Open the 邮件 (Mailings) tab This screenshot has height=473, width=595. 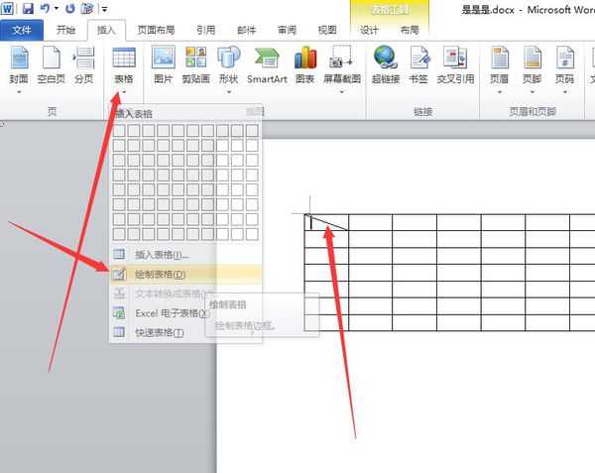[247, 30]
